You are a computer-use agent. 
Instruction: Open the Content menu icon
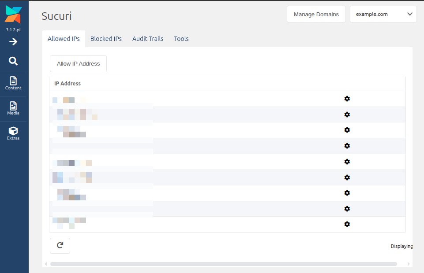(x=13, y=83)
